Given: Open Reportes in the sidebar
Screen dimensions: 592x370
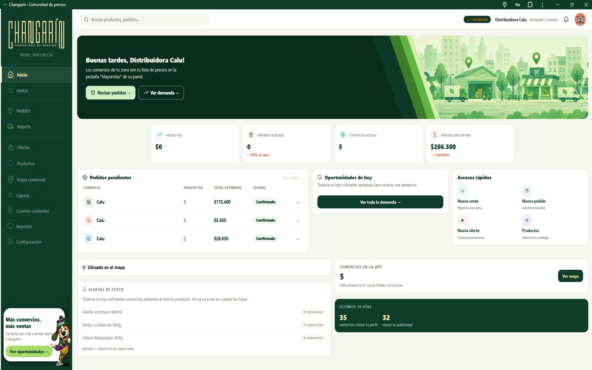Looking at the screenshot, I should [37, 227].
